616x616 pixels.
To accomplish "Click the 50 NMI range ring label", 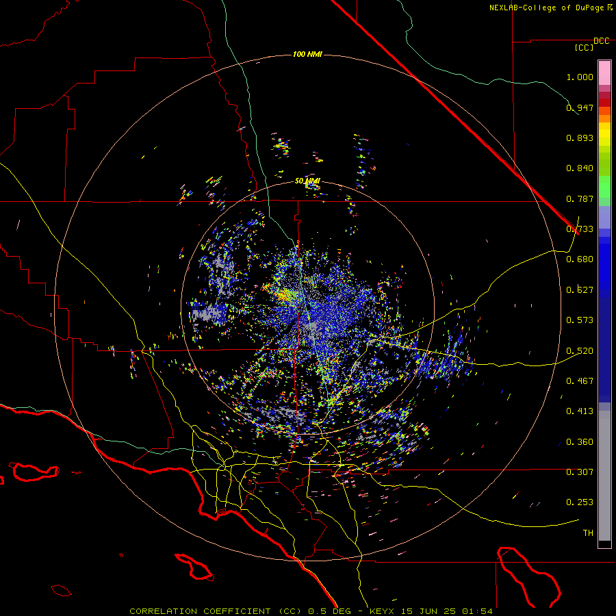I will pos(307,181).
